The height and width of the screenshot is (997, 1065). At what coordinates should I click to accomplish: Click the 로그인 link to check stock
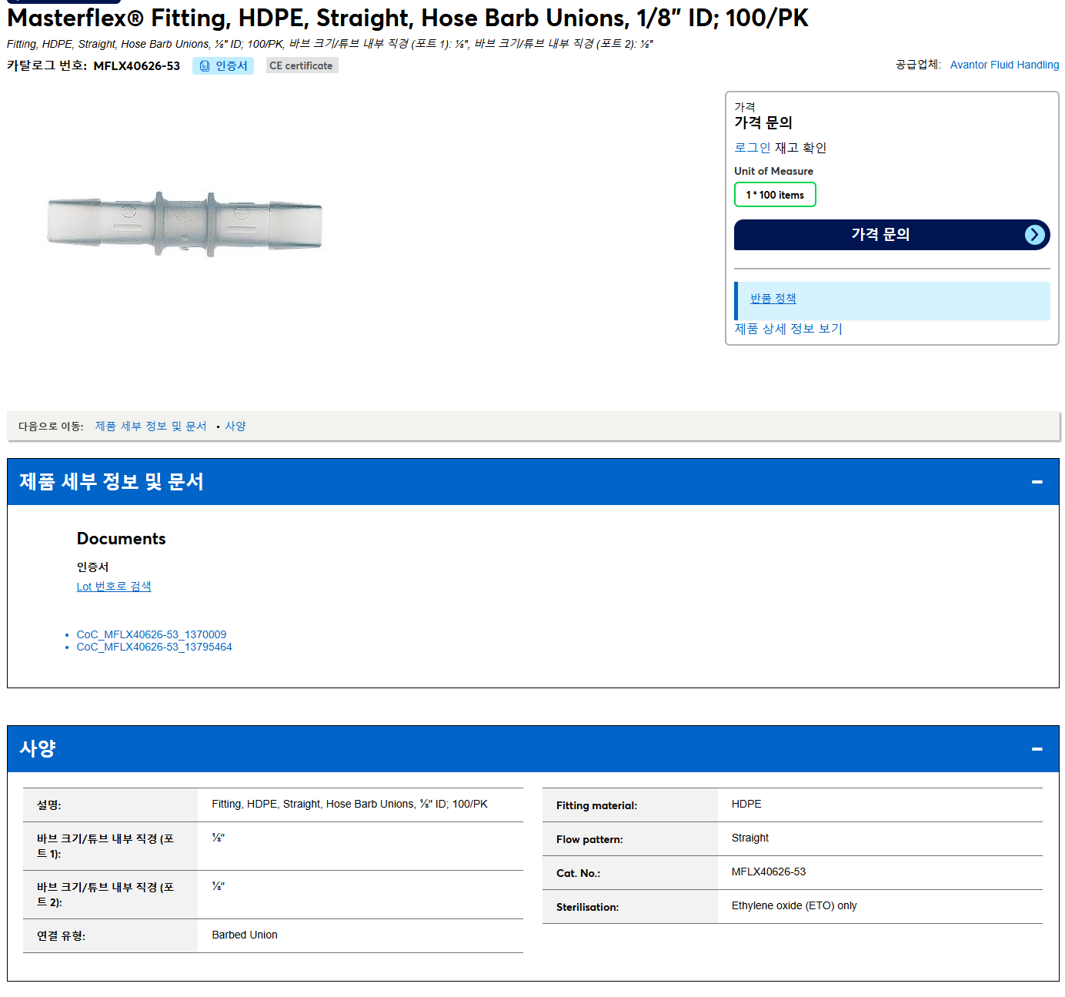click(x=752, y=148)
